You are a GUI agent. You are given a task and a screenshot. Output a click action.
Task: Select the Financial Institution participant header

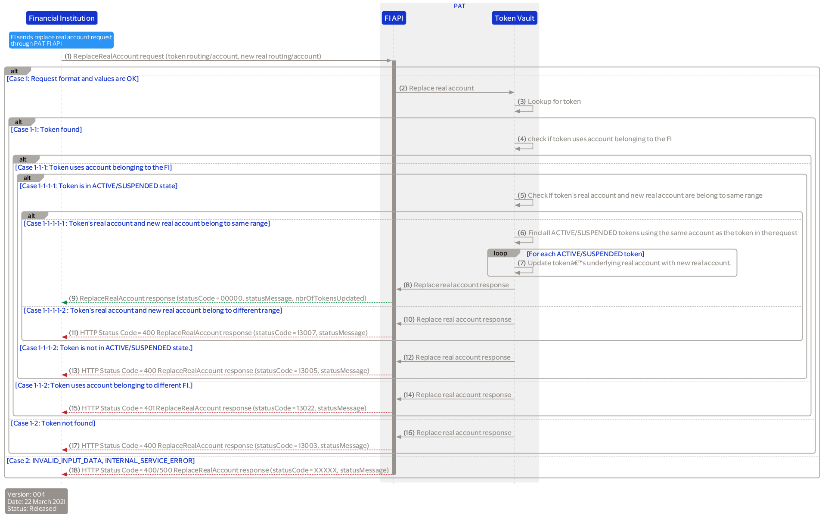(61, 18)
